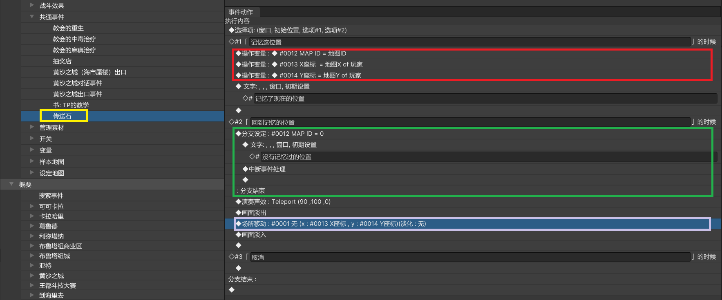Viewport: 722px width, 300px height.
Task: Expand the 战斗效果 folder arrow
Action: point(32,5)
